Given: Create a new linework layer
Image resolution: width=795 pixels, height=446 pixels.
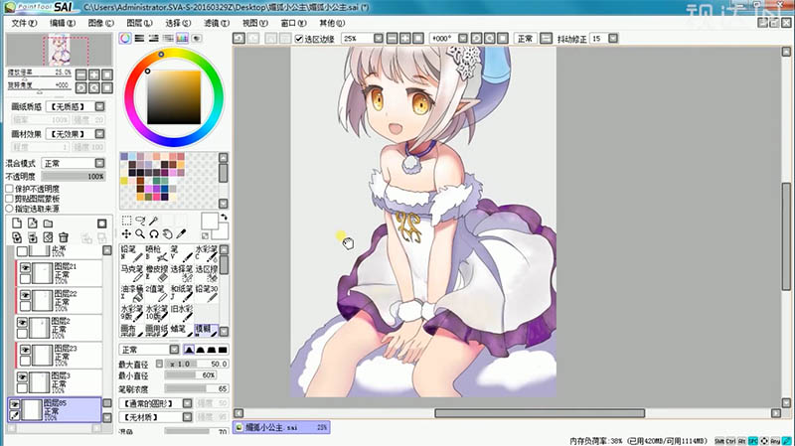Looking at the screenshot, I should pyautogui.click(x=33, y=223).
